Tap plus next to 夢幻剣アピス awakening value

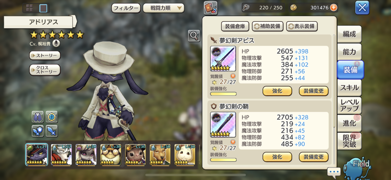click(233, 76)
